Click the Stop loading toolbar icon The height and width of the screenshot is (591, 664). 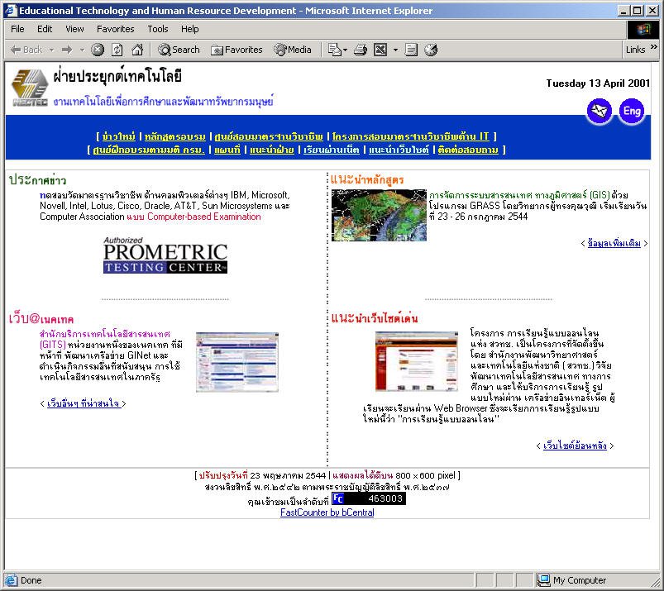(98, 50)
